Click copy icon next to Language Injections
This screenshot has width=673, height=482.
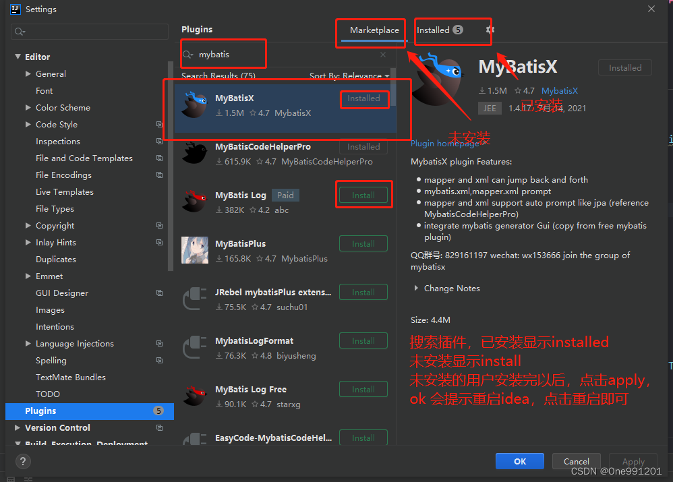(159, 344)
